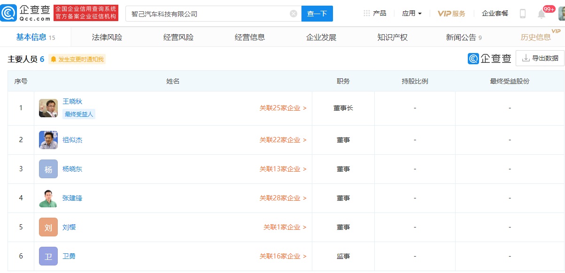565x273 pixels.
Task: Click 发生变更时通知我 notification button
Action: tap(77, 59)
